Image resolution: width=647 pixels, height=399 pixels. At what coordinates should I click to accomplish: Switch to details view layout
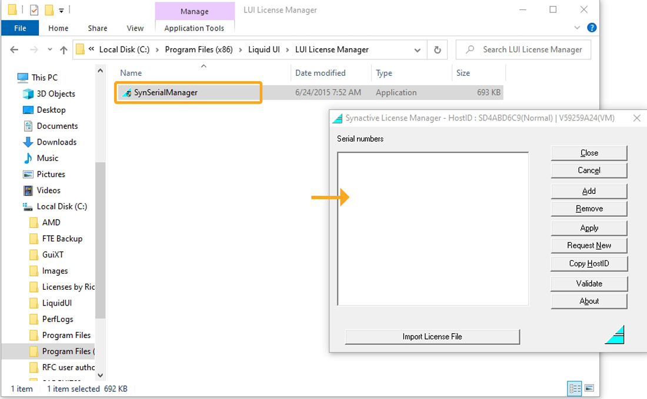point(575,388)
